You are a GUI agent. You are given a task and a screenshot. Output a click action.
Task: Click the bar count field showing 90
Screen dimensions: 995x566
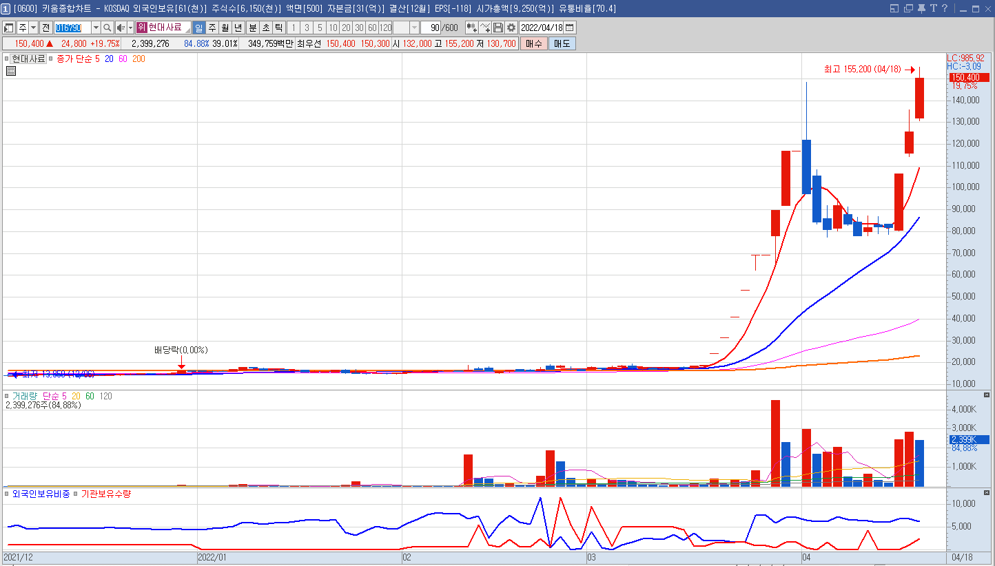click(x=431, y=28)
